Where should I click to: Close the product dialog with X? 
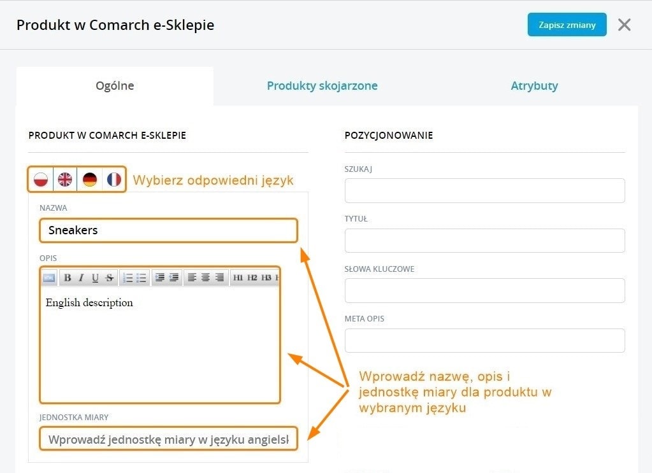(624, 25)
